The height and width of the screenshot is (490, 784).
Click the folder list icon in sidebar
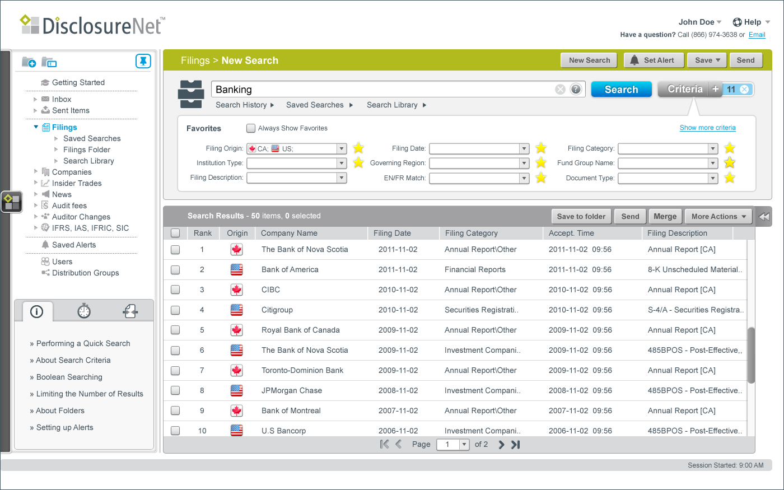[x=49, y=62]
